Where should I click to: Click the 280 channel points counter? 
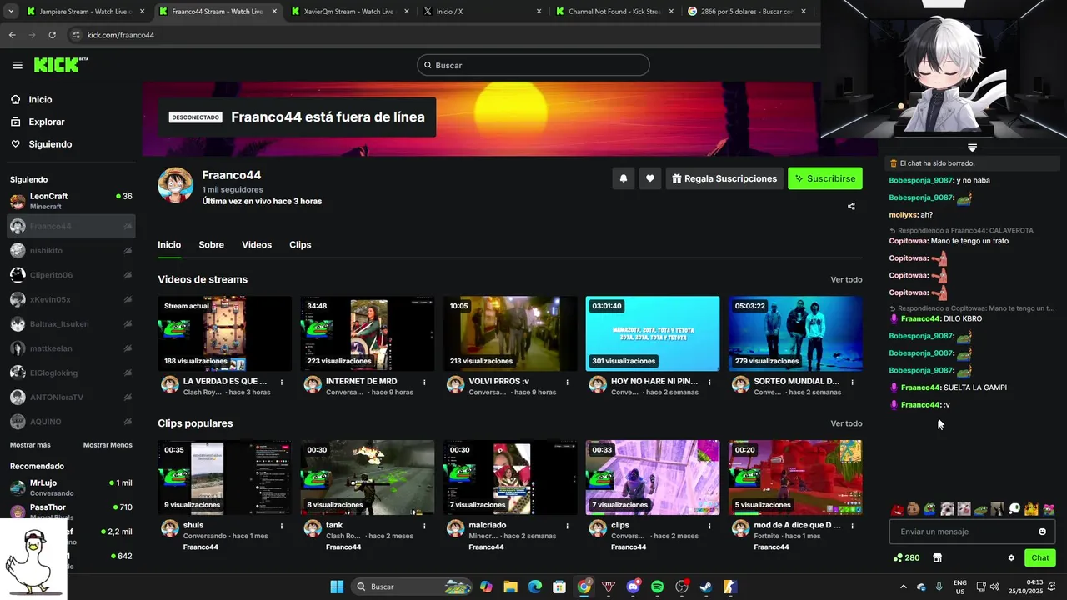click(906, 558)
